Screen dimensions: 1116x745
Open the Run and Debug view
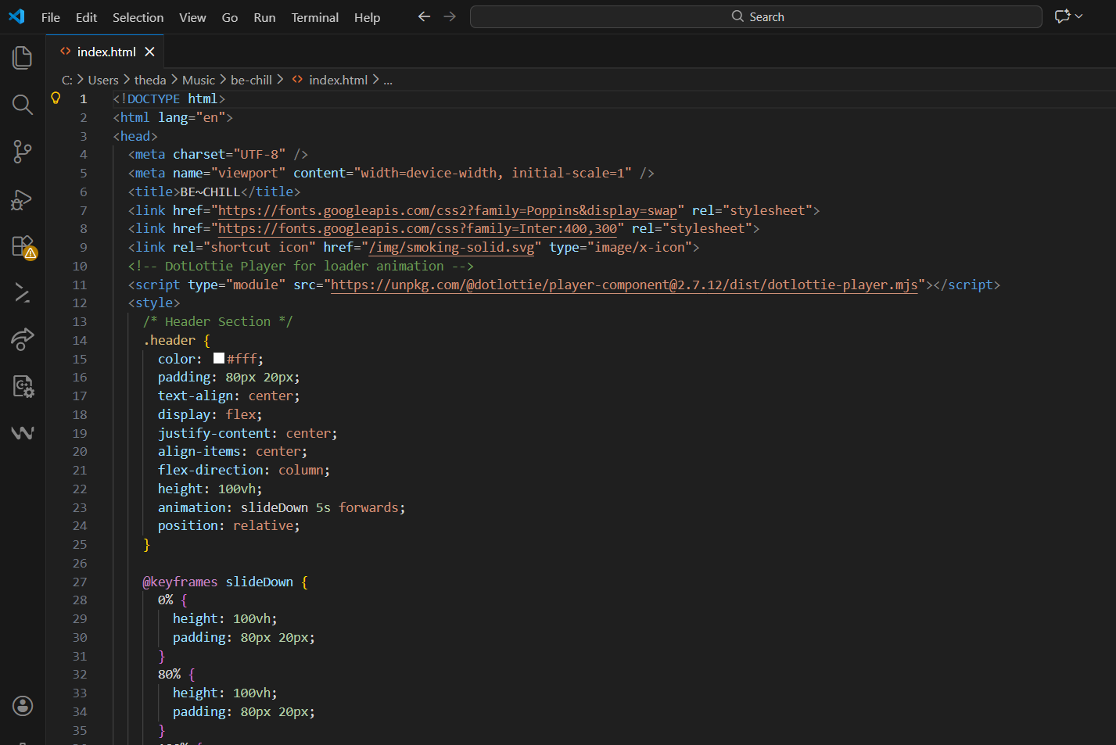(23, 199)
